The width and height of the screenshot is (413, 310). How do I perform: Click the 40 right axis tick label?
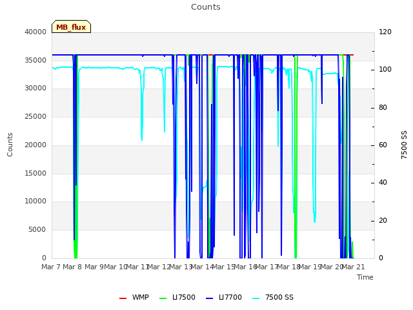pyautogui.click(x=383, y=182)
